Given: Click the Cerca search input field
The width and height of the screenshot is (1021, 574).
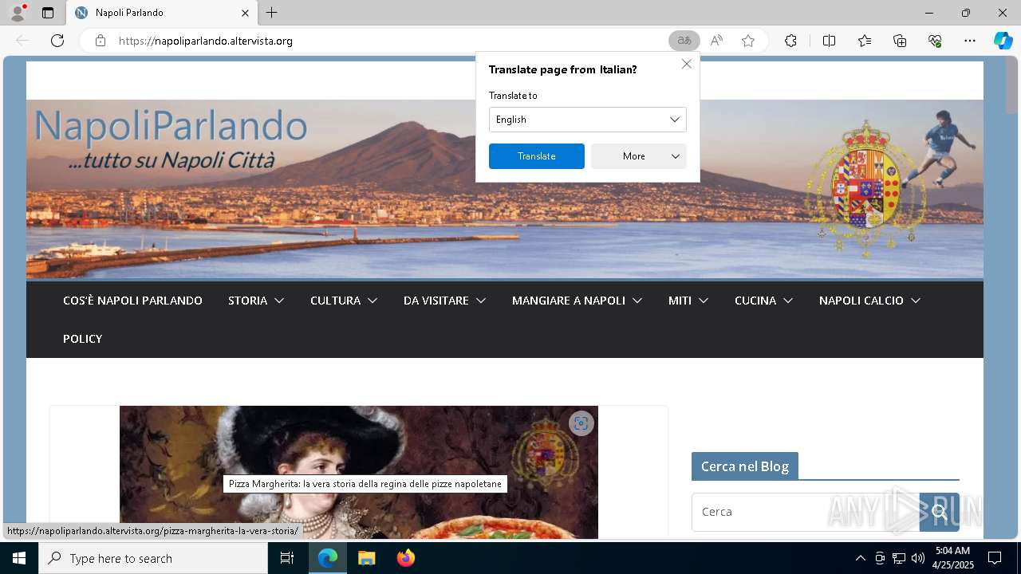Looking at the screenshot, I should click(x=806, y=512).
